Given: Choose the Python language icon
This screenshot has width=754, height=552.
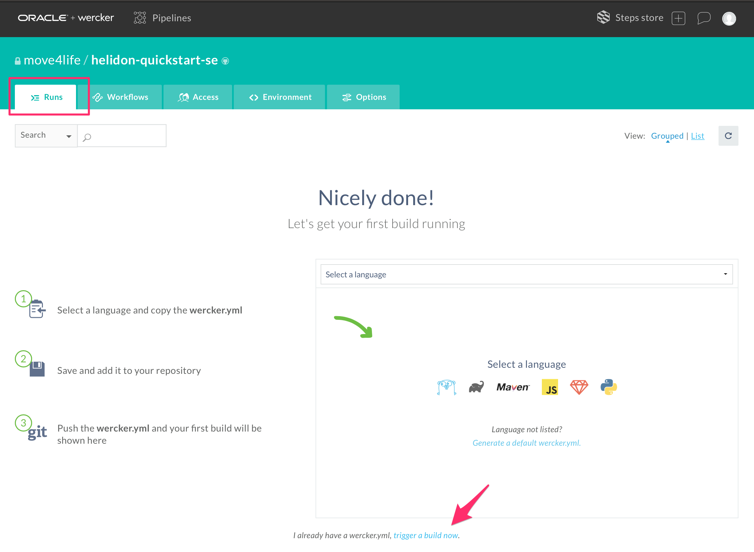Looking at the screenshot, I should [x=609, y=387].
